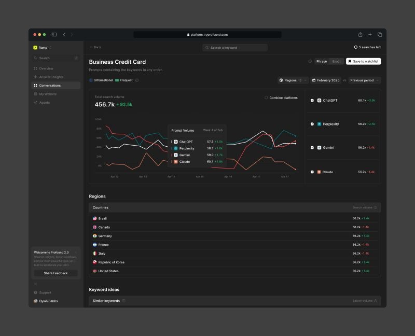Open the Safari share icon
415x336 pixels.
point(360,34)
